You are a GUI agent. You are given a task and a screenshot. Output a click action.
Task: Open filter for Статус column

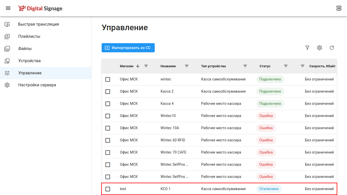click(x=286, y=66)
